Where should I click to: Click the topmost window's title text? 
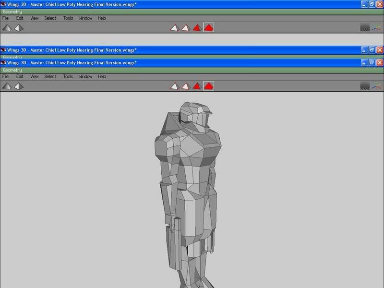tap(72, 4)
